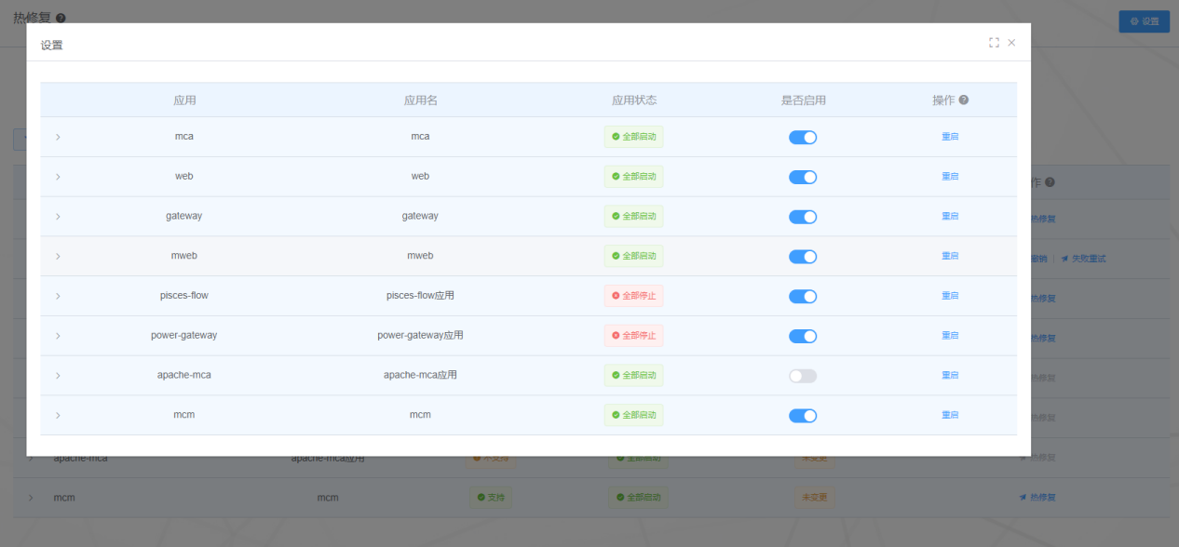Disable the web application switch
Viewport: 1179px width, 547px height.
click(x=803, y=177)
